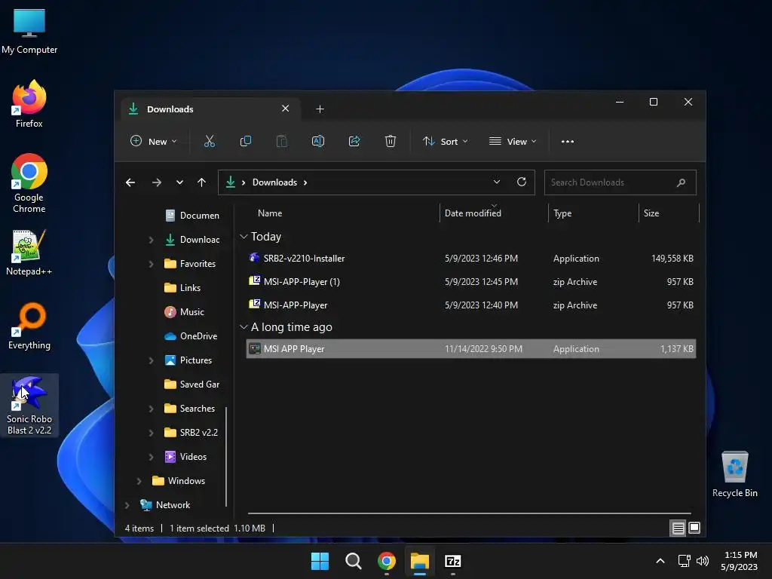Click the search magnifier in Search Downloads
772x579 pixels.
681,182
